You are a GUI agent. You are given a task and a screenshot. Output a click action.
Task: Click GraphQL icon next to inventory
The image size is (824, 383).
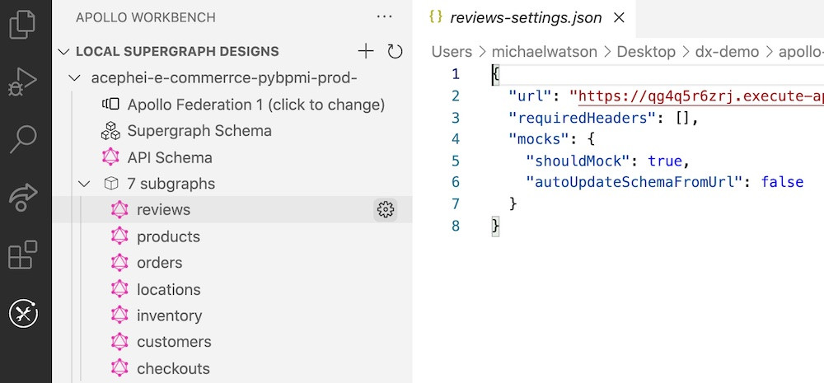click(x=119, y=315)
